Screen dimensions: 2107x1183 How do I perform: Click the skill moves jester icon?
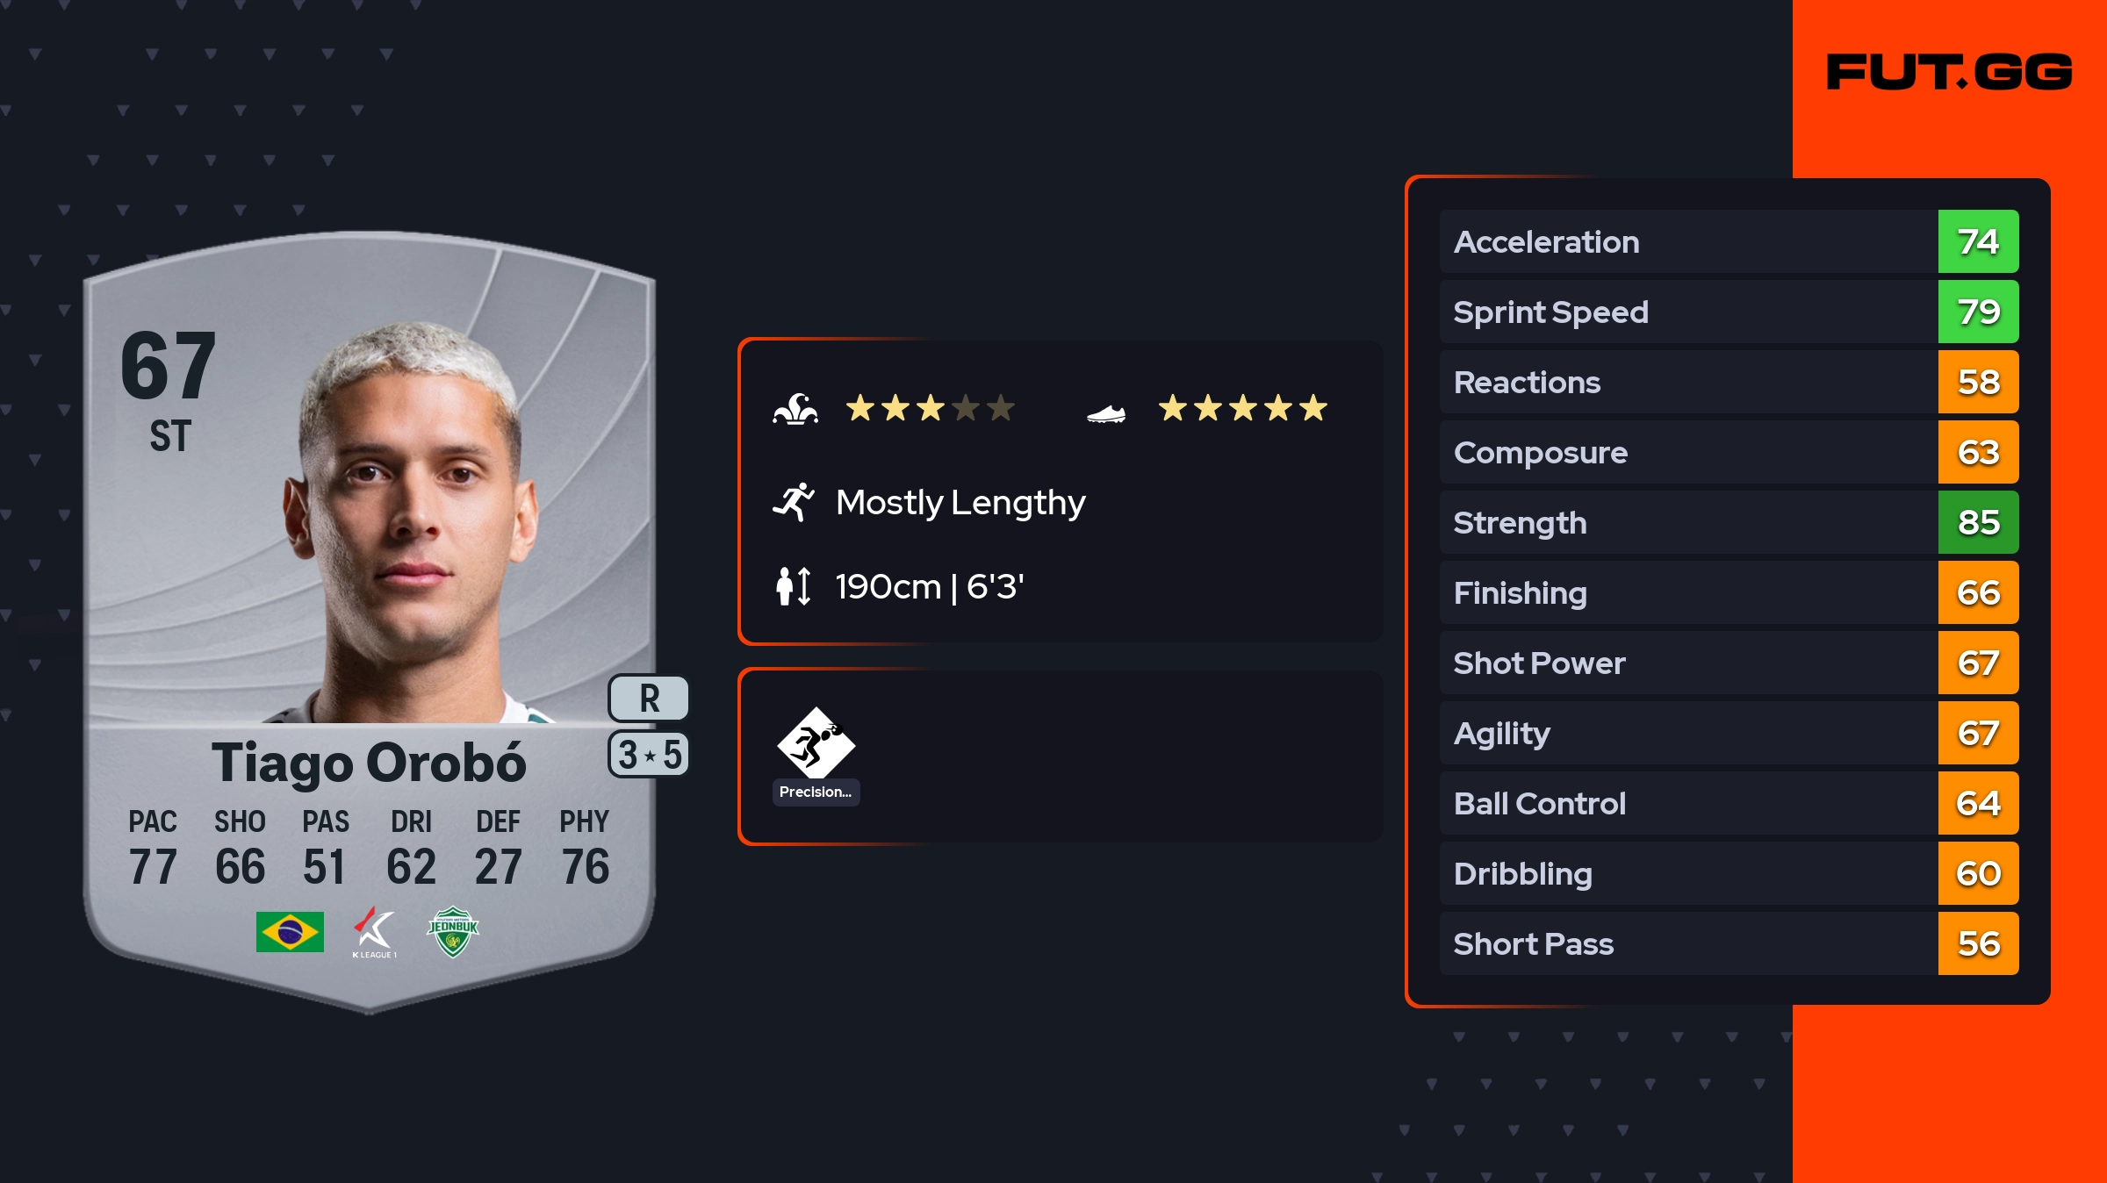coord(795,409)
